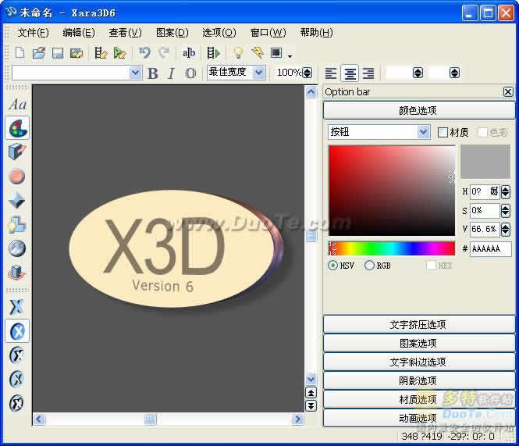Screen dimensions: 519x446
Task: Save the project with the disk icon
Action: pyautogui.click(x=58, y=52)
